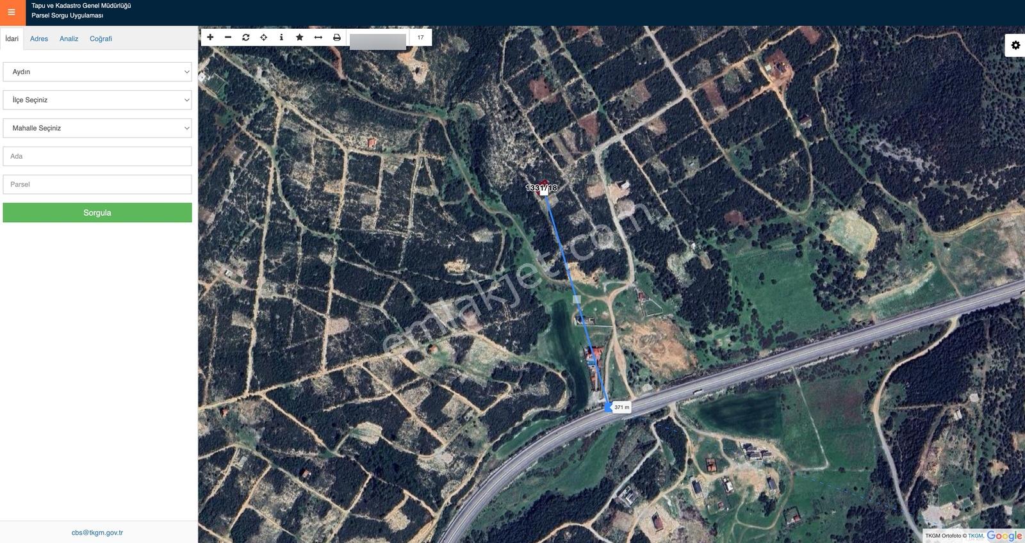Click the TKGM attribution link
The width and height of the screenshot is (1025, 543).
tap(975, 536)
